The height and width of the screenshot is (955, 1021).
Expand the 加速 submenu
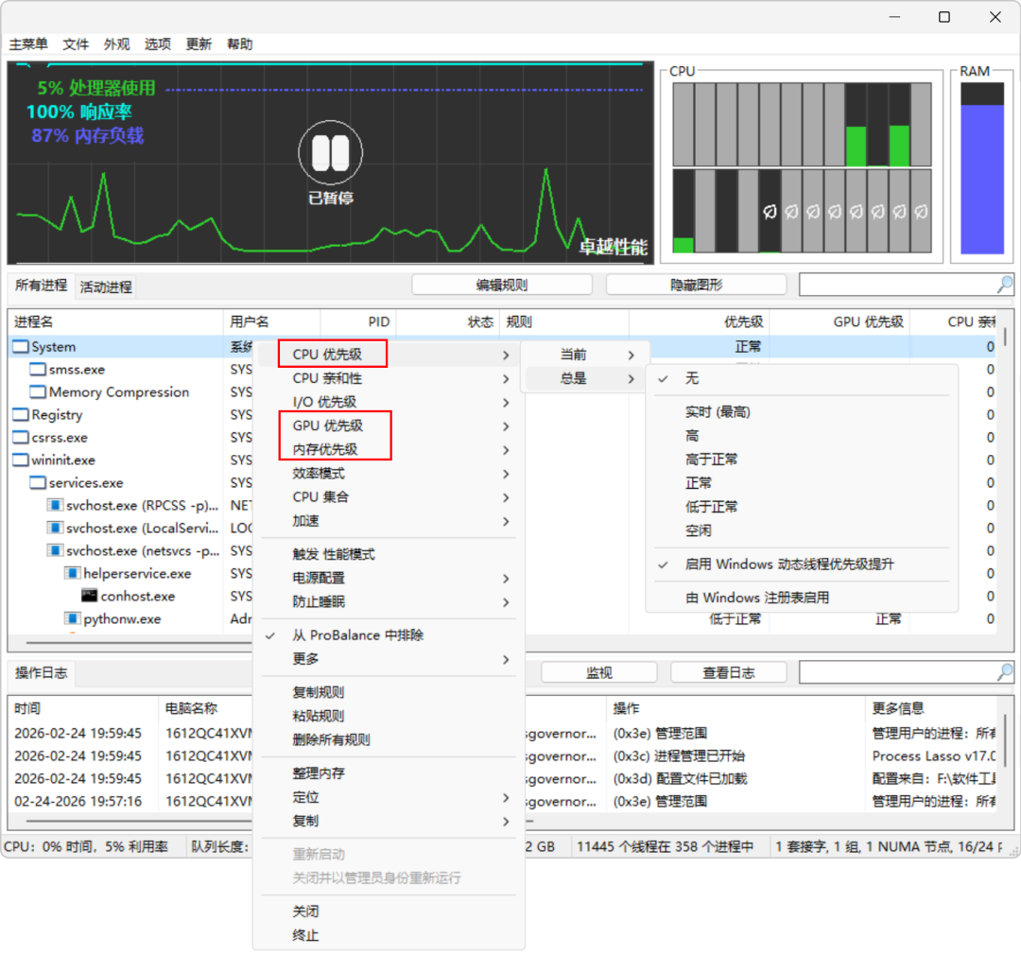point(389,521)
